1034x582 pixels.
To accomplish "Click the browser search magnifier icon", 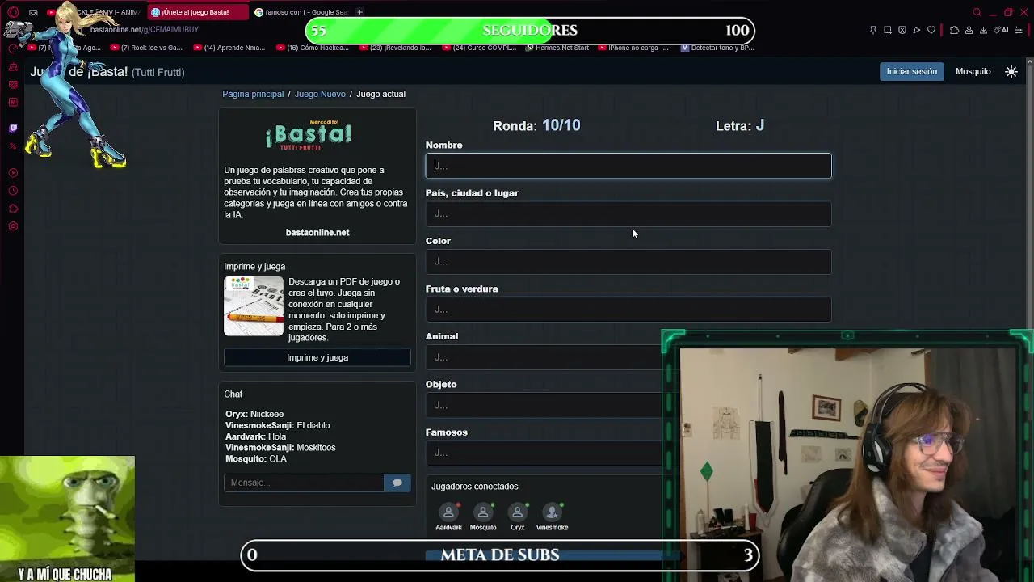I will point(977,12).
